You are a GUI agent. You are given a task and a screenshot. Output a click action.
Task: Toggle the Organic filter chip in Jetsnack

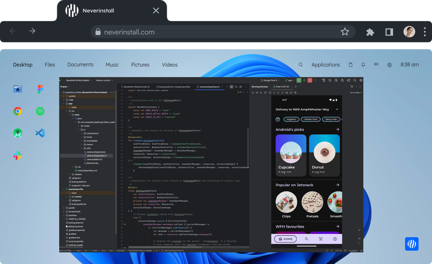click(x=291, y=119)
